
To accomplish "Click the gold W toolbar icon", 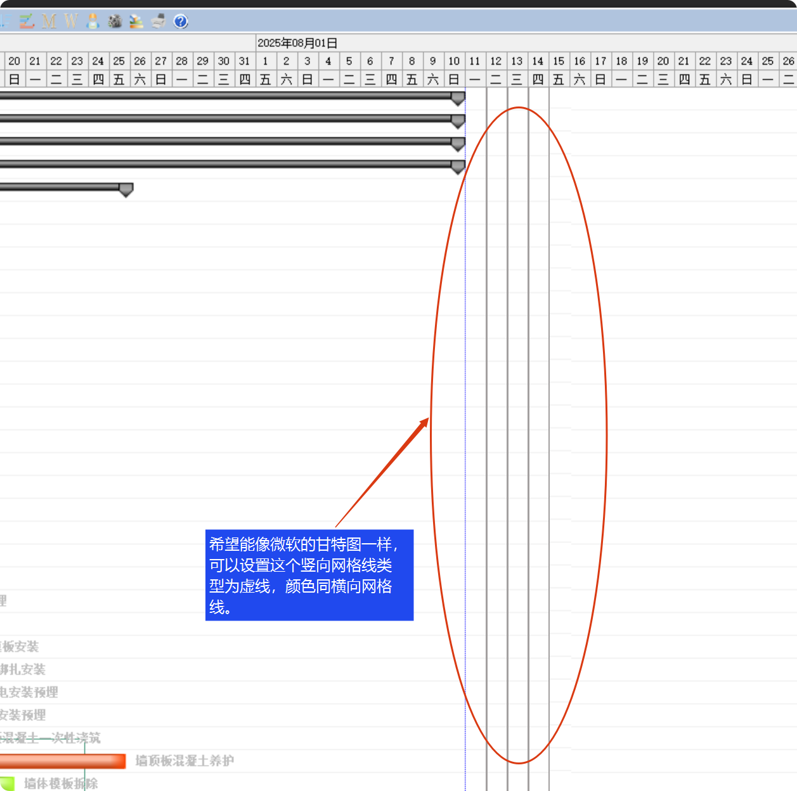I will [x=70, y=22].
